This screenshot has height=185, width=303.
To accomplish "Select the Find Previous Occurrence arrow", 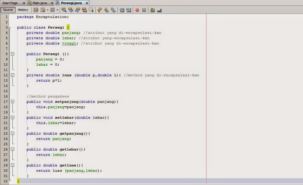I will click(x=71, y=10).
